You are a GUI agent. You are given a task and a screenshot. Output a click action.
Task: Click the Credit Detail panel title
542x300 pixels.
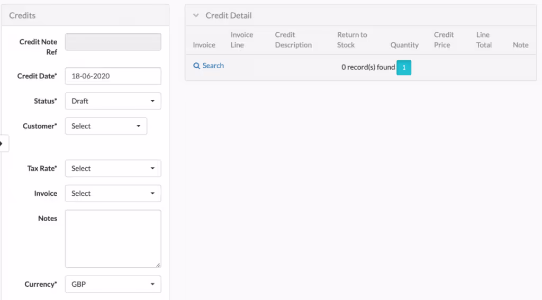click(229, 15)
